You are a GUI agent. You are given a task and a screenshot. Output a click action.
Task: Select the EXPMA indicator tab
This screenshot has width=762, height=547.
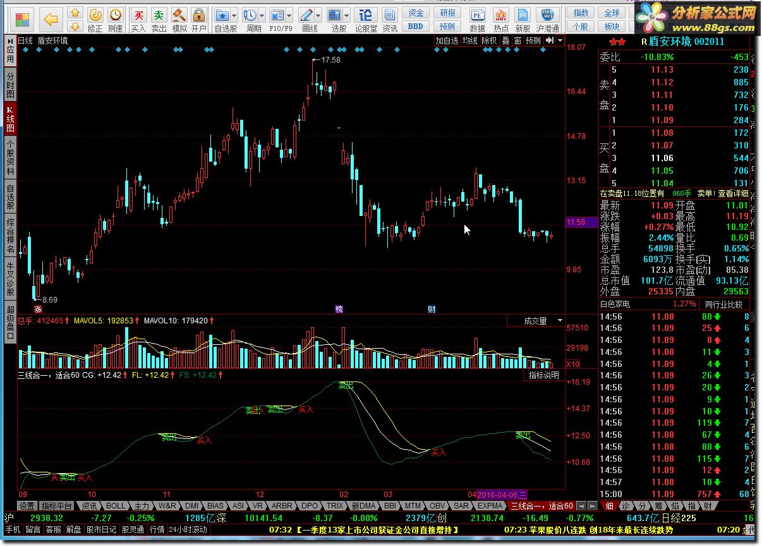(490, 506)
